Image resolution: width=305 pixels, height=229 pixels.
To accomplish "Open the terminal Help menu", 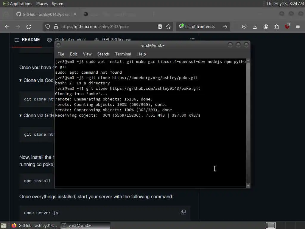I will tap(141, 54).
